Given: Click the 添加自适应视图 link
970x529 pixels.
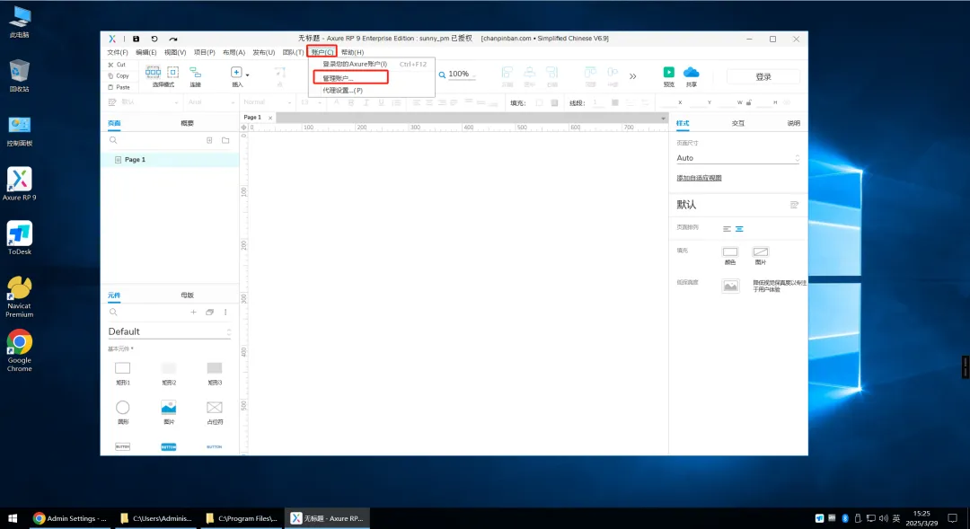Looking at the screenshot, I should click(699, 178).
